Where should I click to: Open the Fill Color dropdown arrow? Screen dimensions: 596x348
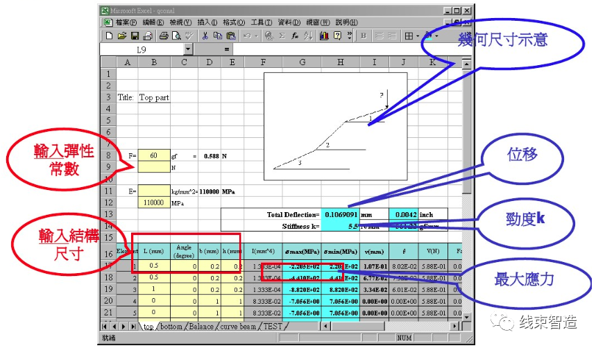[436, 36]
